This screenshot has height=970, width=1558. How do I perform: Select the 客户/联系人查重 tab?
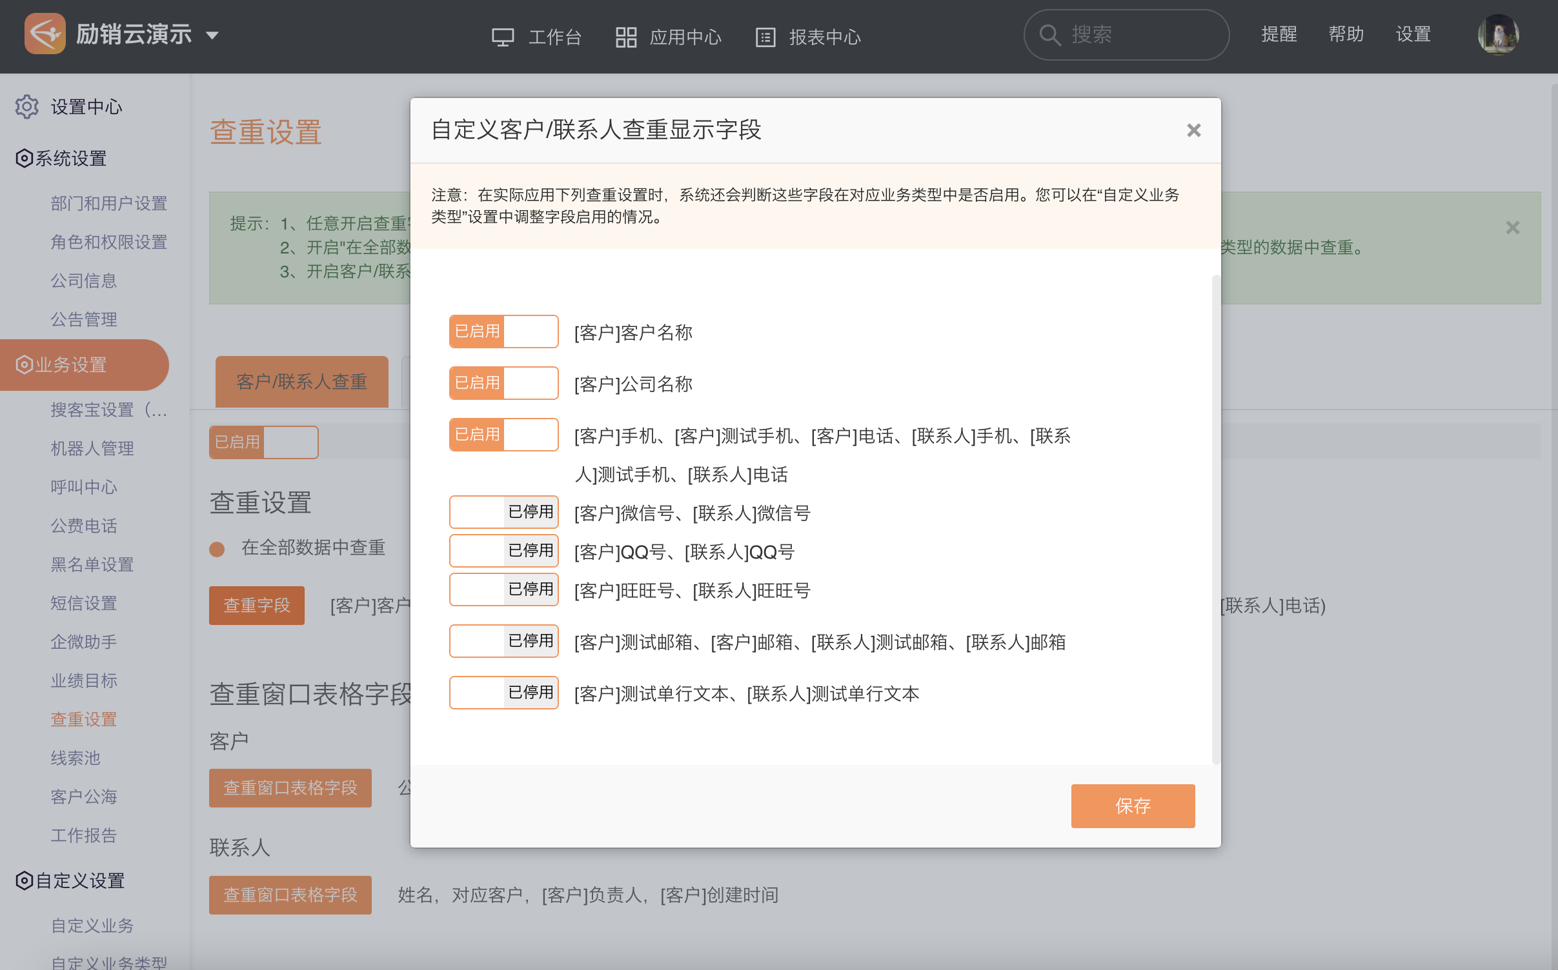301,382
